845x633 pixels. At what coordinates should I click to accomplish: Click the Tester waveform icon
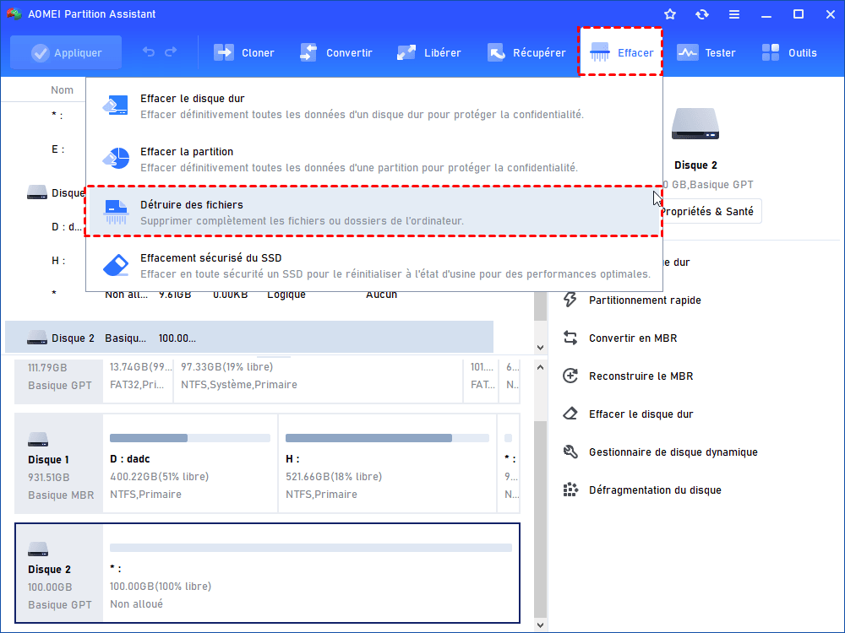687,52
